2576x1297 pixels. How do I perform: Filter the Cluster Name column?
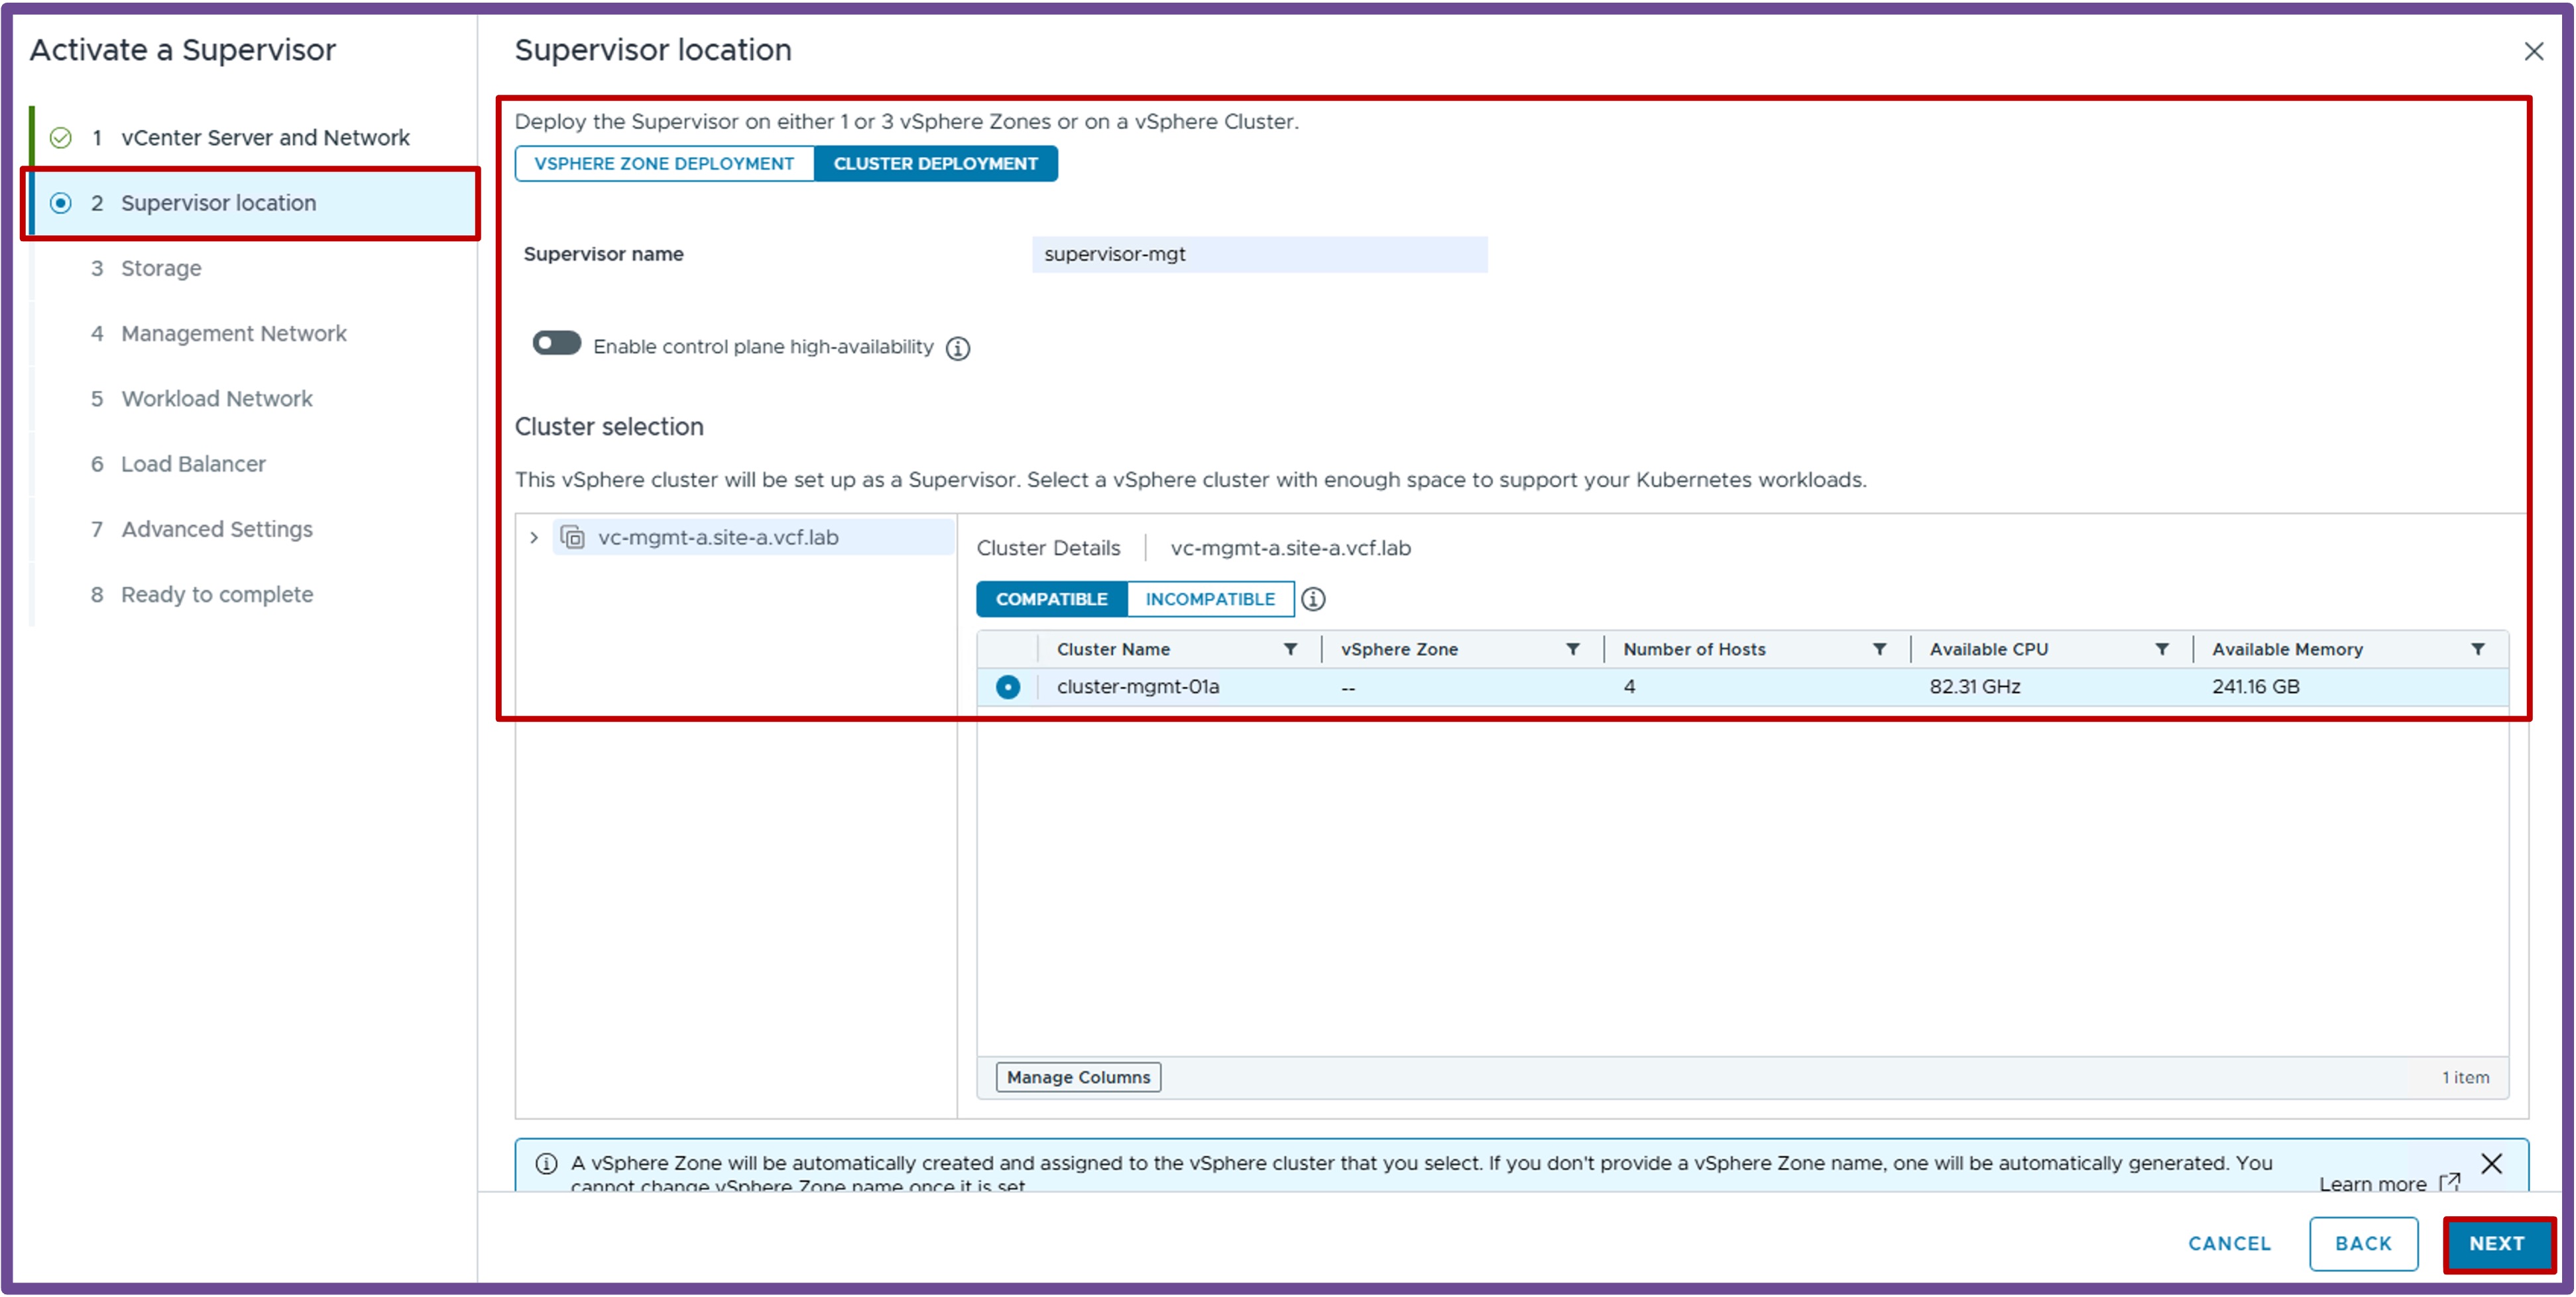point(1290,649)
